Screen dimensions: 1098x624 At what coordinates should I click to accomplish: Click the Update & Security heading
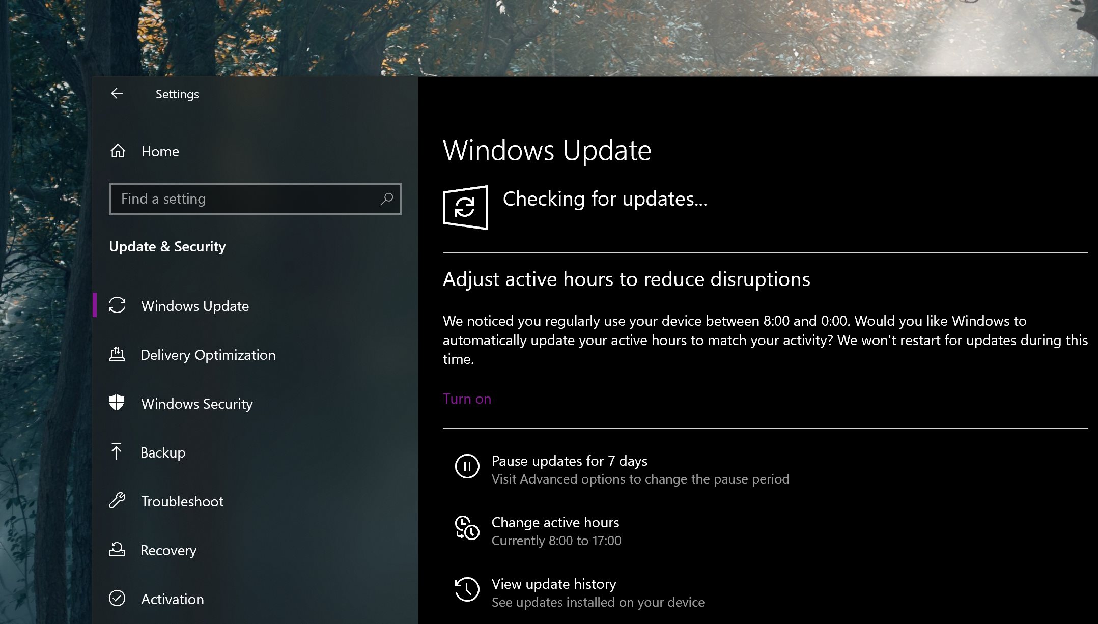[x=167, y=246]
